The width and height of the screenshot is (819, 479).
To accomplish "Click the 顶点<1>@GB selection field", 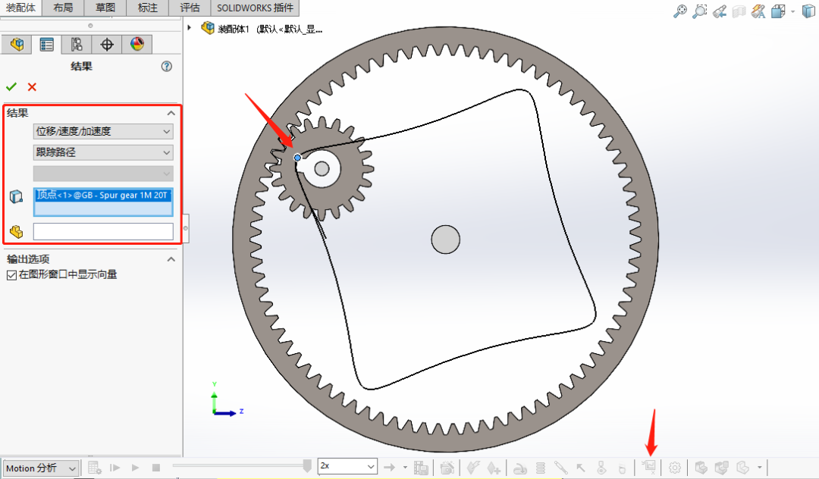I will 103,196.
